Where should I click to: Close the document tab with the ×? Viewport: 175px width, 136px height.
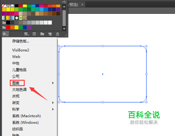tap(82, 4)
